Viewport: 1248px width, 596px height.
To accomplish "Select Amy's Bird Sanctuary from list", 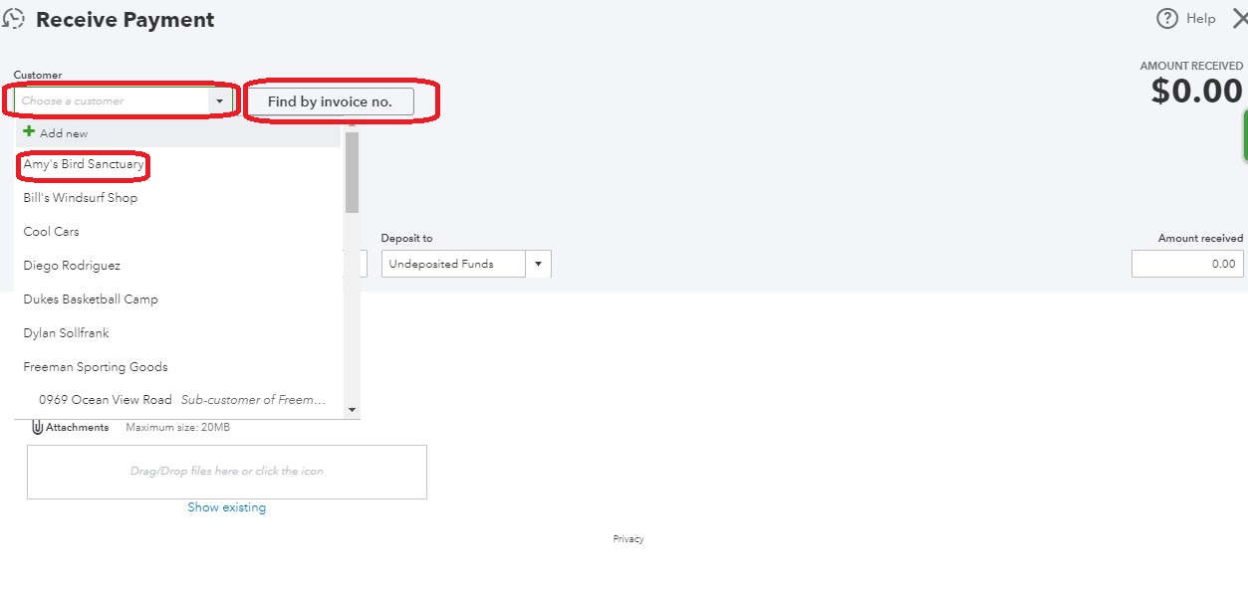I will click(x=84, y=164).
